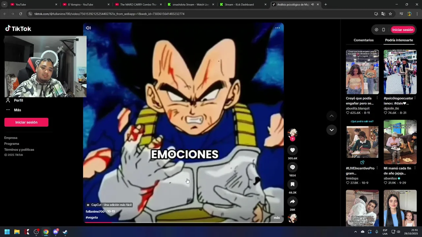Open comments via the speech bubble icon
Image resolution: width=422 pixels, height=237 pixels.
click(292, 167)
